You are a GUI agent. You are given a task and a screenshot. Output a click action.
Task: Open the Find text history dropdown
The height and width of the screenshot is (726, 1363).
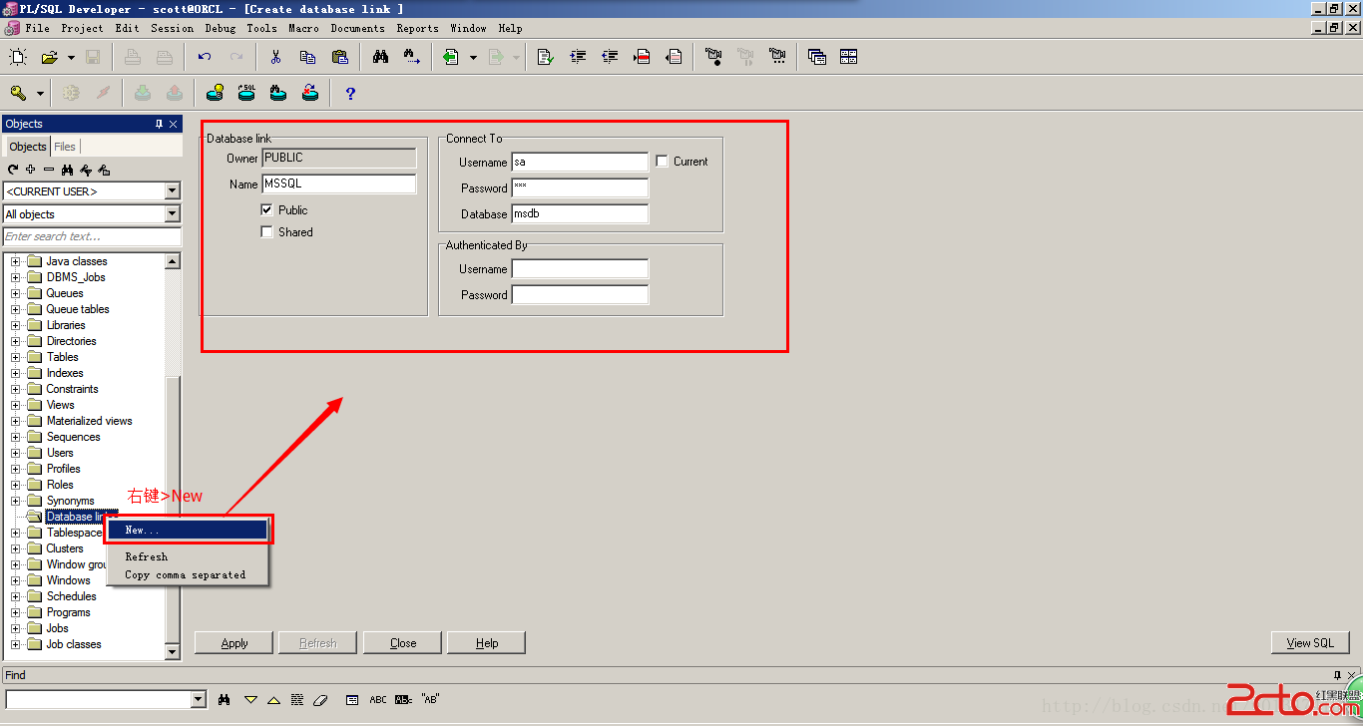tap(198, 699)
